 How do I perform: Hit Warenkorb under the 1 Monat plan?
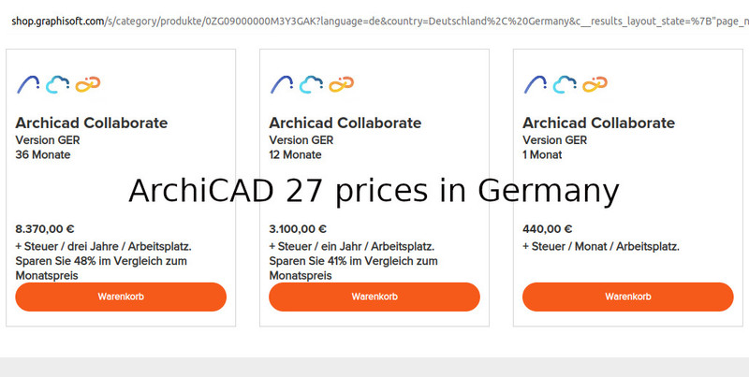coord(627,297)
